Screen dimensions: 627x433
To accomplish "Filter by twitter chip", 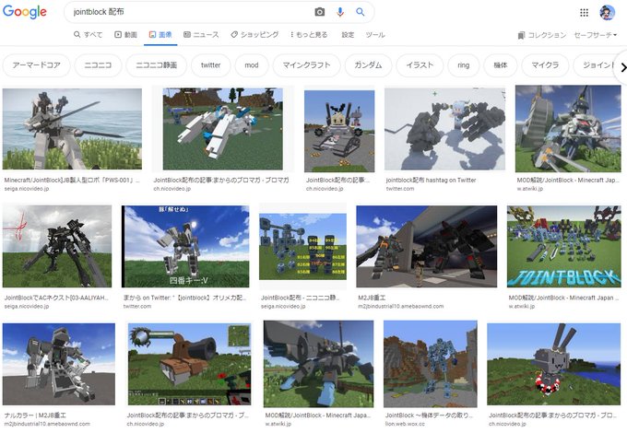I will click(x=211, y=65).
